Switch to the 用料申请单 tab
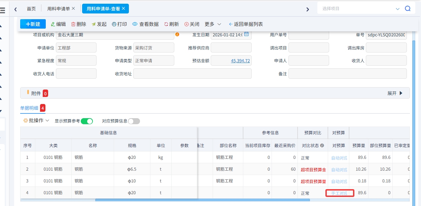The width and height of the screenshot is (421, 206). click(59, 9)
